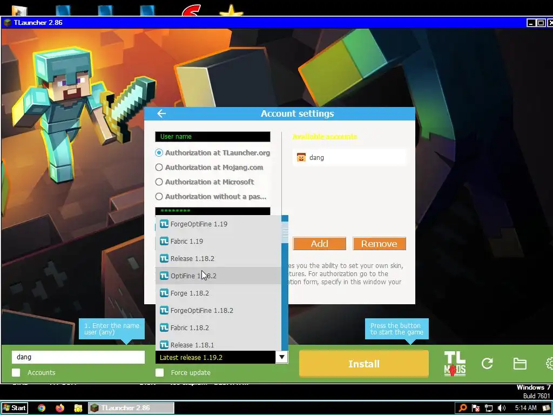Image resolution: width=553 pixels, height=415 pixels.
Task: Open the file explorer taskbar icon
Action: tap(78, 408)
